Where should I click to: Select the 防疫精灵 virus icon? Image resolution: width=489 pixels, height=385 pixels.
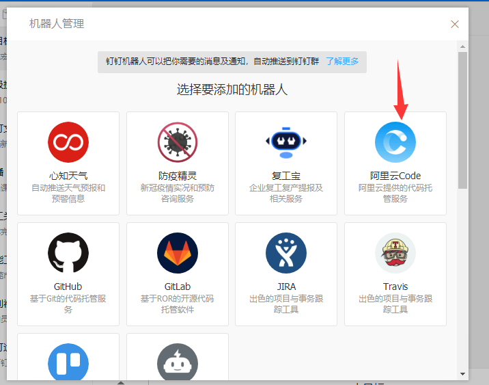click(x=178, y=142)
